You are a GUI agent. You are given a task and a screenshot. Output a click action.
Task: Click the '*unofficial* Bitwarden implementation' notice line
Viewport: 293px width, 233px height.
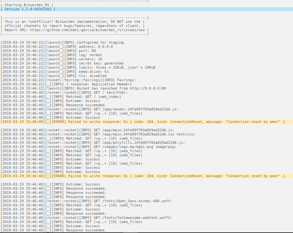[72, 22]
